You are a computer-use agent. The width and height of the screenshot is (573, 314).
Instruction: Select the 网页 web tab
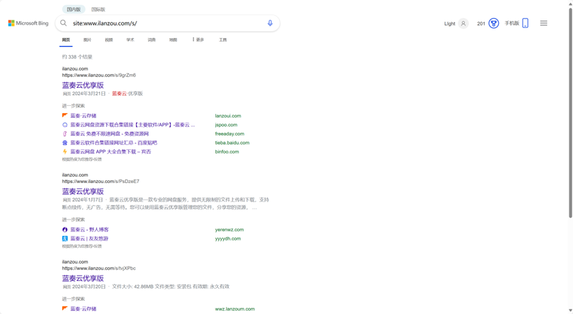(x=66, y=40)
